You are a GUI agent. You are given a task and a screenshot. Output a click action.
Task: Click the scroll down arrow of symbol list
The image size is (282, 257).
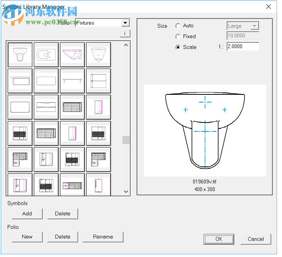click(126, 191)
